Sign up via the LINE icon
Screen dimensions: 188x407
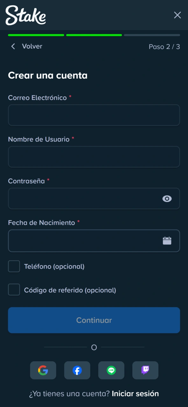[x=111, y=370]
